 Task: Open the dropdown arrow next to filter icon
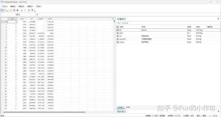pos(35,11)
